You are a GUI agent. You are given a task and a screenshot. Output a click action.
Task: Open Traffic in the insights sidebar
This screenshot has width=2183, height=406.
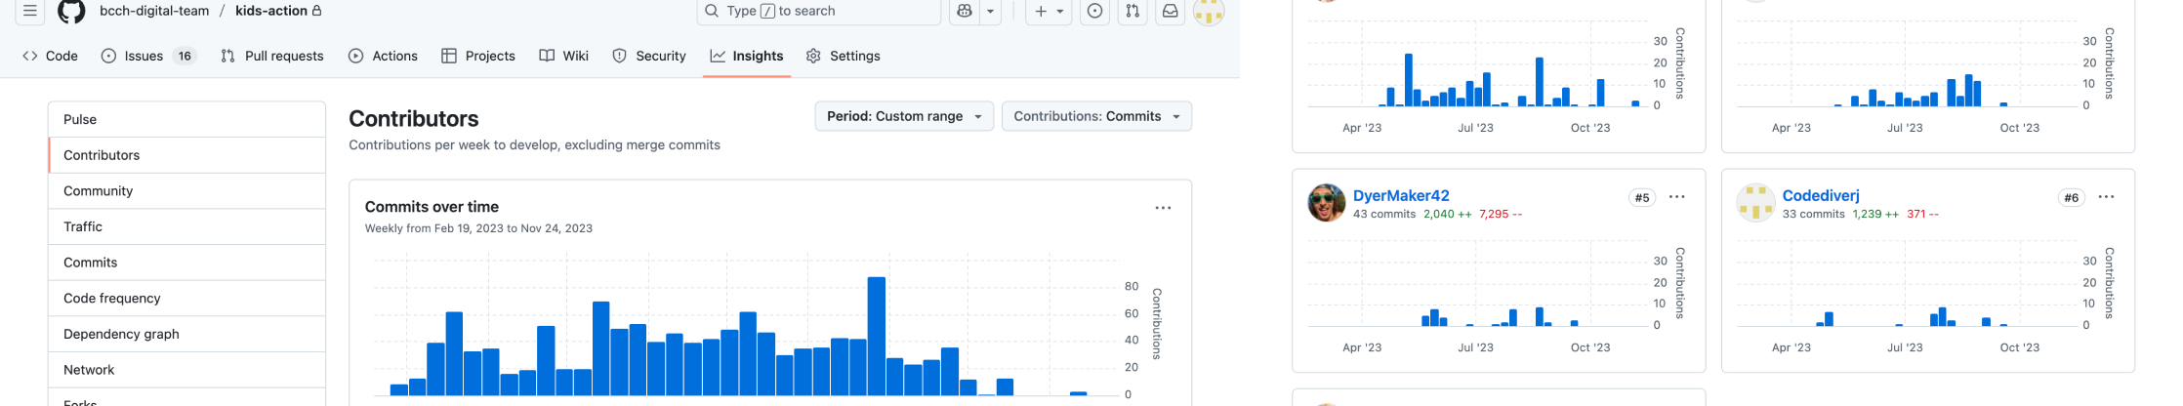[186, 226]
